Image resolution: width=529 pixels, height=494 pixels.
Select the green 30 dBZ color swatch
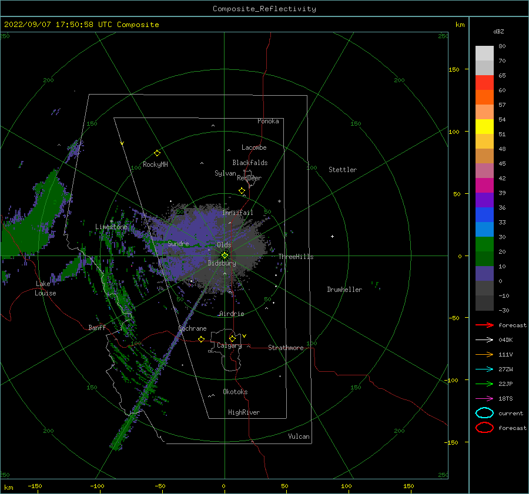point(484,244)
